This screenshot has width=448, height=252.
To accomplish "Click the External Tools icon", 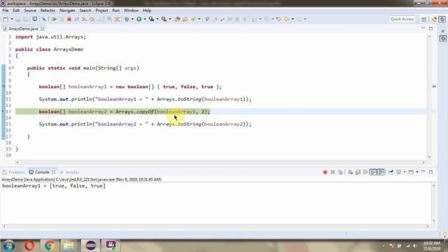I will (x=164, y=19).
